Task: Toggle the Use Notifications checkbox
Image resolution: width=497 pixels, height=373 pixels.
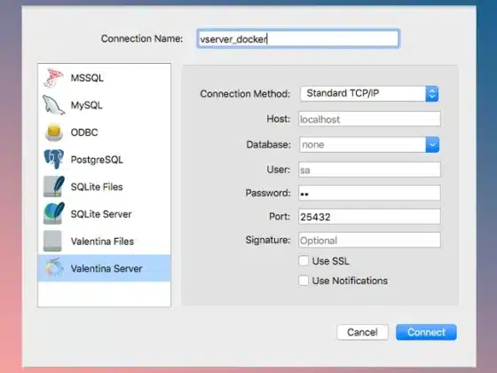Action: pyautogui.click(x=304, y=281)
